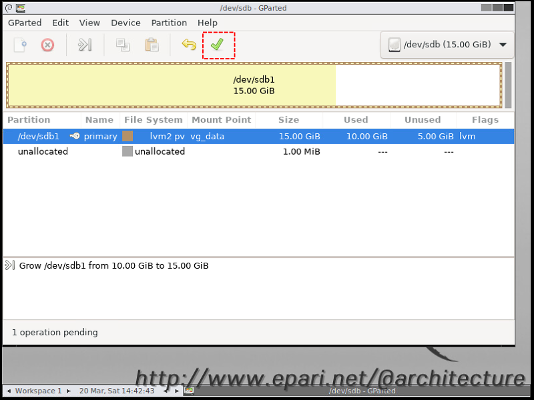534x400 pixels.
Task: Click the taskbar left arrow before GParted icon
Action: pyautogui.click(x=166, y=391)
